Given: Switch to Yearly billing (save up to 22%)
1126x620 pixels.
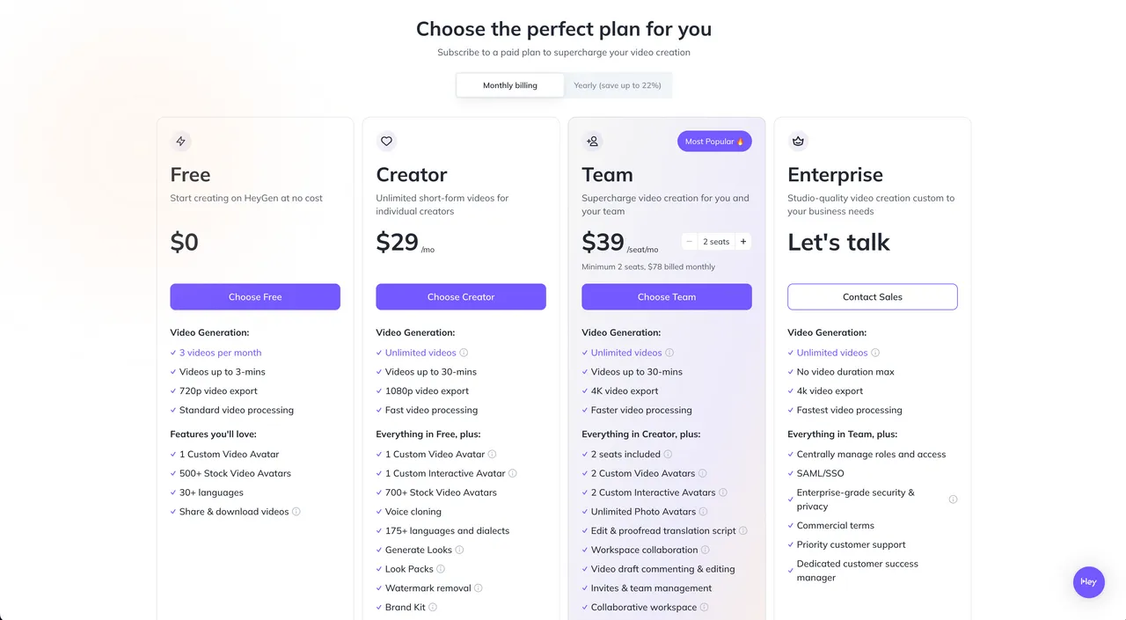Looking at the screenshot, I should coord(618,85).
